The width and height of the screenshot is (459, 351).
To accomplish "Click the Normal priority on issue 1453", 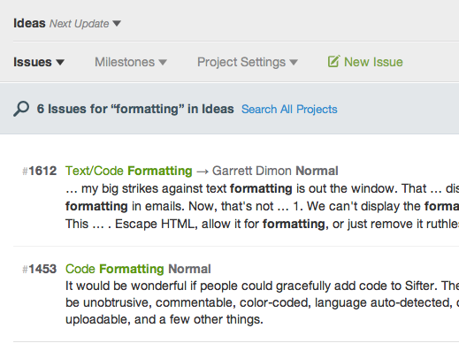I will pos(189,269).
